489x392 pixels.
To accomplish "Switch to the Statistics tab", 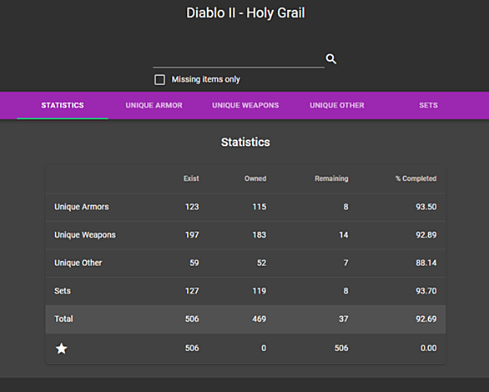I will point(63,105).
